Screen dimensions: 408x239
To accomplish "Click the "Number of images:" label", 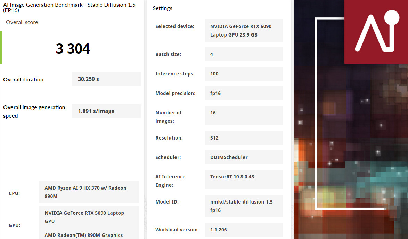I will point(168,117).
